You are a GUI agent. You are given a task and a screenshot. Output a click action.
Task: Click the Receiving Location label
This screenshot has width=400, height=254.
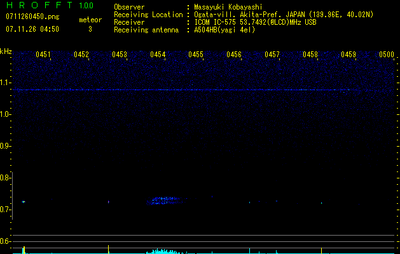tap(148, 15)
